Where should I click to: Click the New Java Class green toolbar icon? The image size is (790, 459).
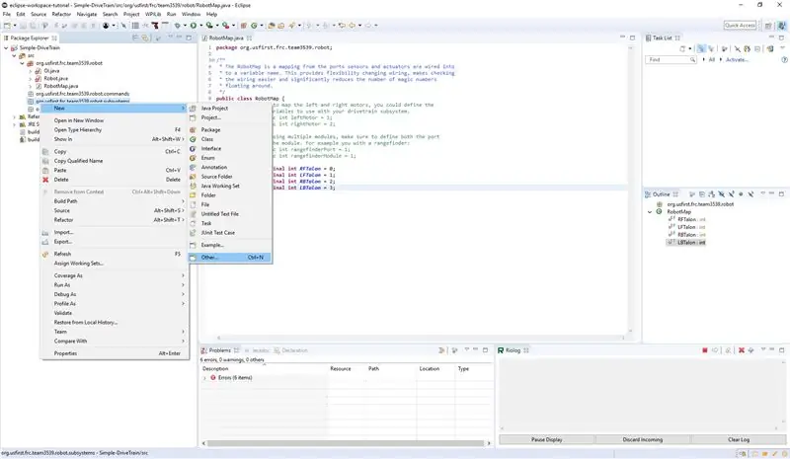point(254,26)
